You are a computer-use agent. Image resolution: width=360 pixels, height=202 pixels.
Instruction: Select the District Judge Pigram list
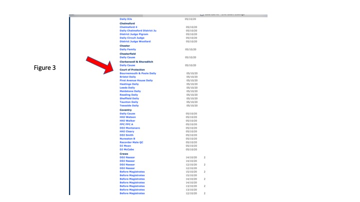(x=133, y=34)
